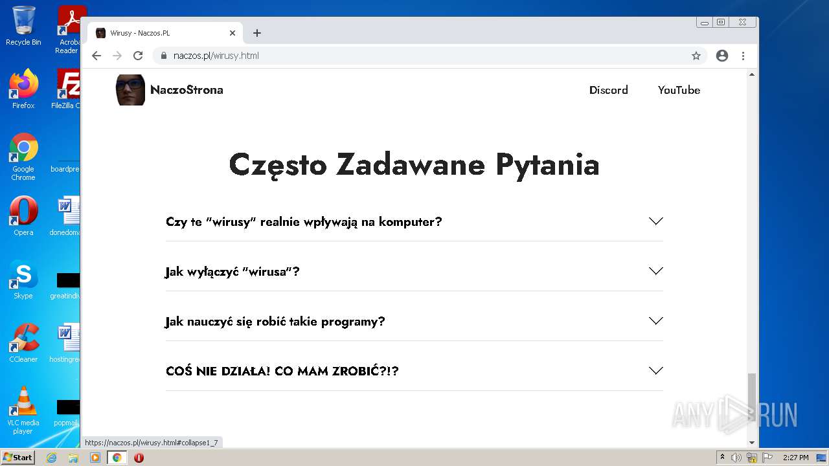The image size is (829, 466).
Task: Open Internet Explorer in the taskbar
Action: 51,458
